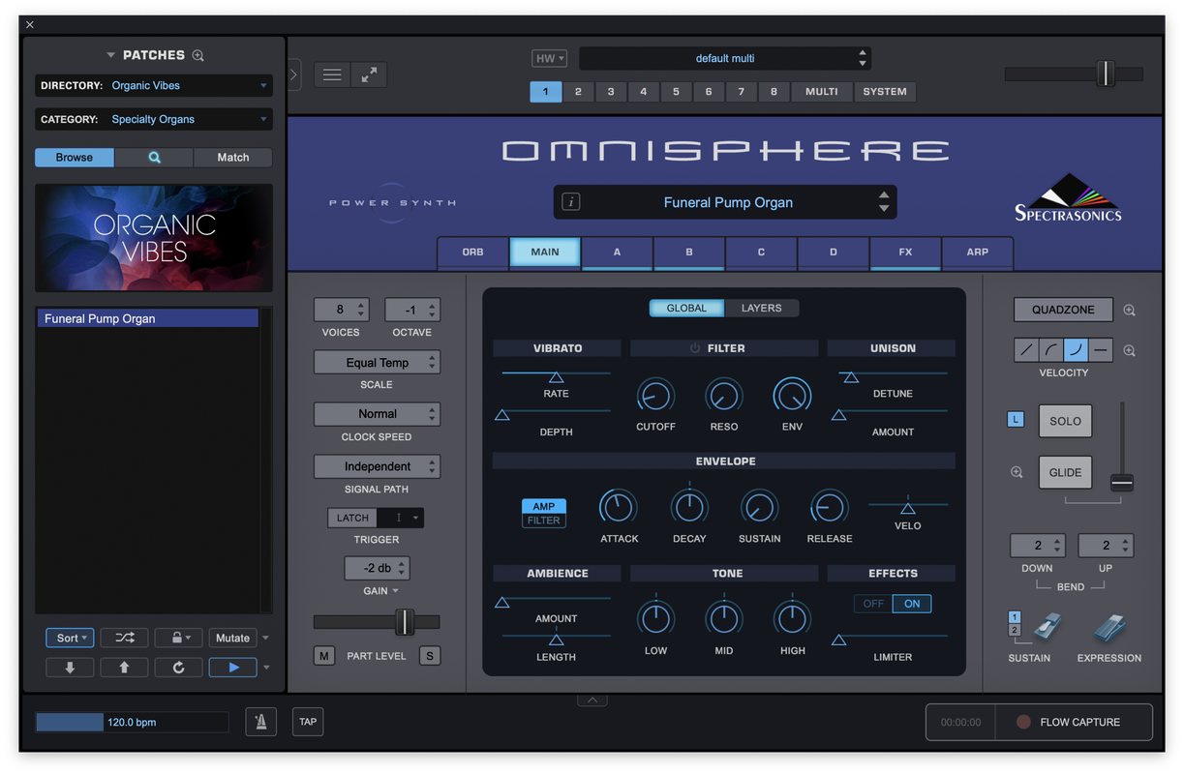
Task: Click the shuffle patches icon
Action: (125, 638)
